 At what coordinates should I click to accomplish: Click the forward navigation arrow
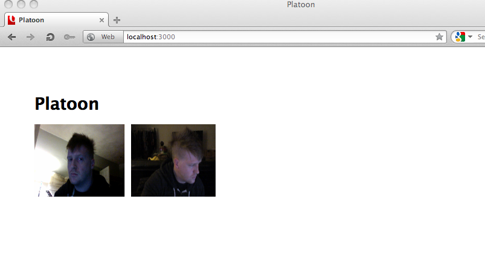click(30, 37)
